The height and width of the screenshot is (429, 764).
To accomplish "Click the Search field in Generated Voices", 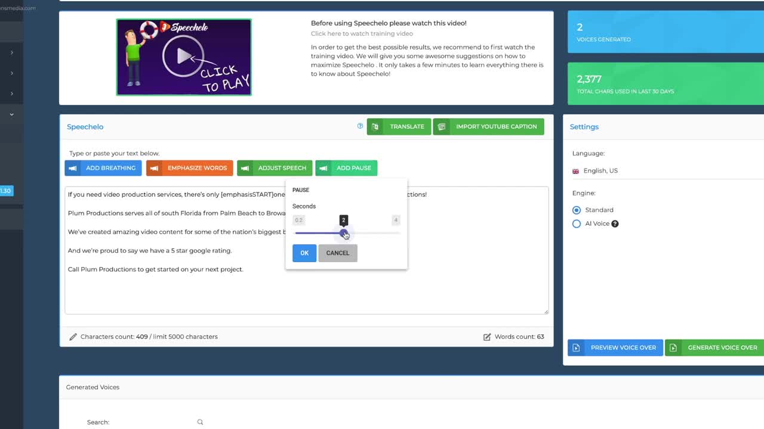I will pyautogui.click(x=155, y=422).
